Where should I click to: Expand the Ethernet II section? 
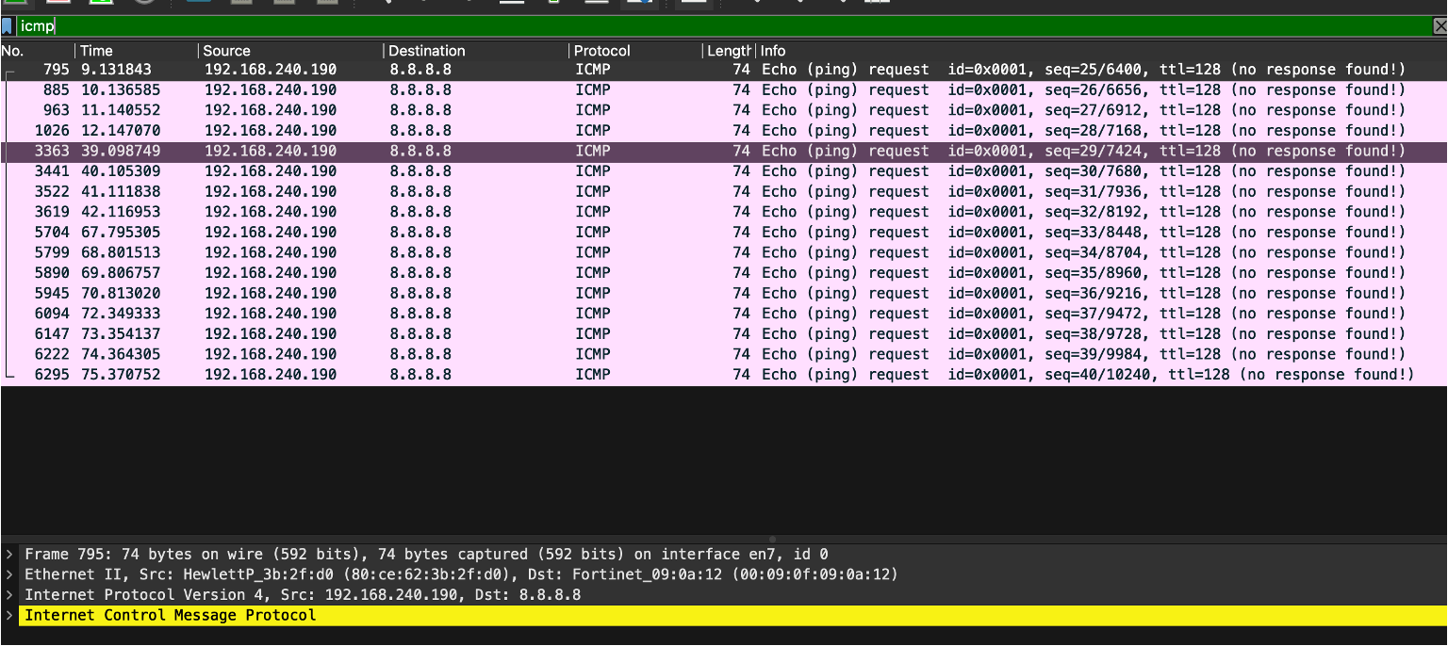coord(9,574)
